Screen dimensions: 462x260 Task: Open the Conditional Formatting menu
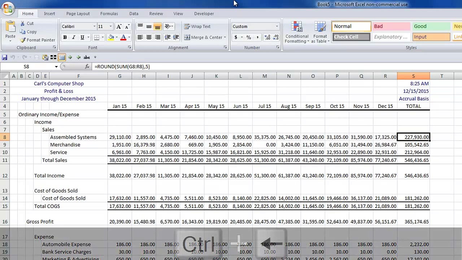point(297,32)
